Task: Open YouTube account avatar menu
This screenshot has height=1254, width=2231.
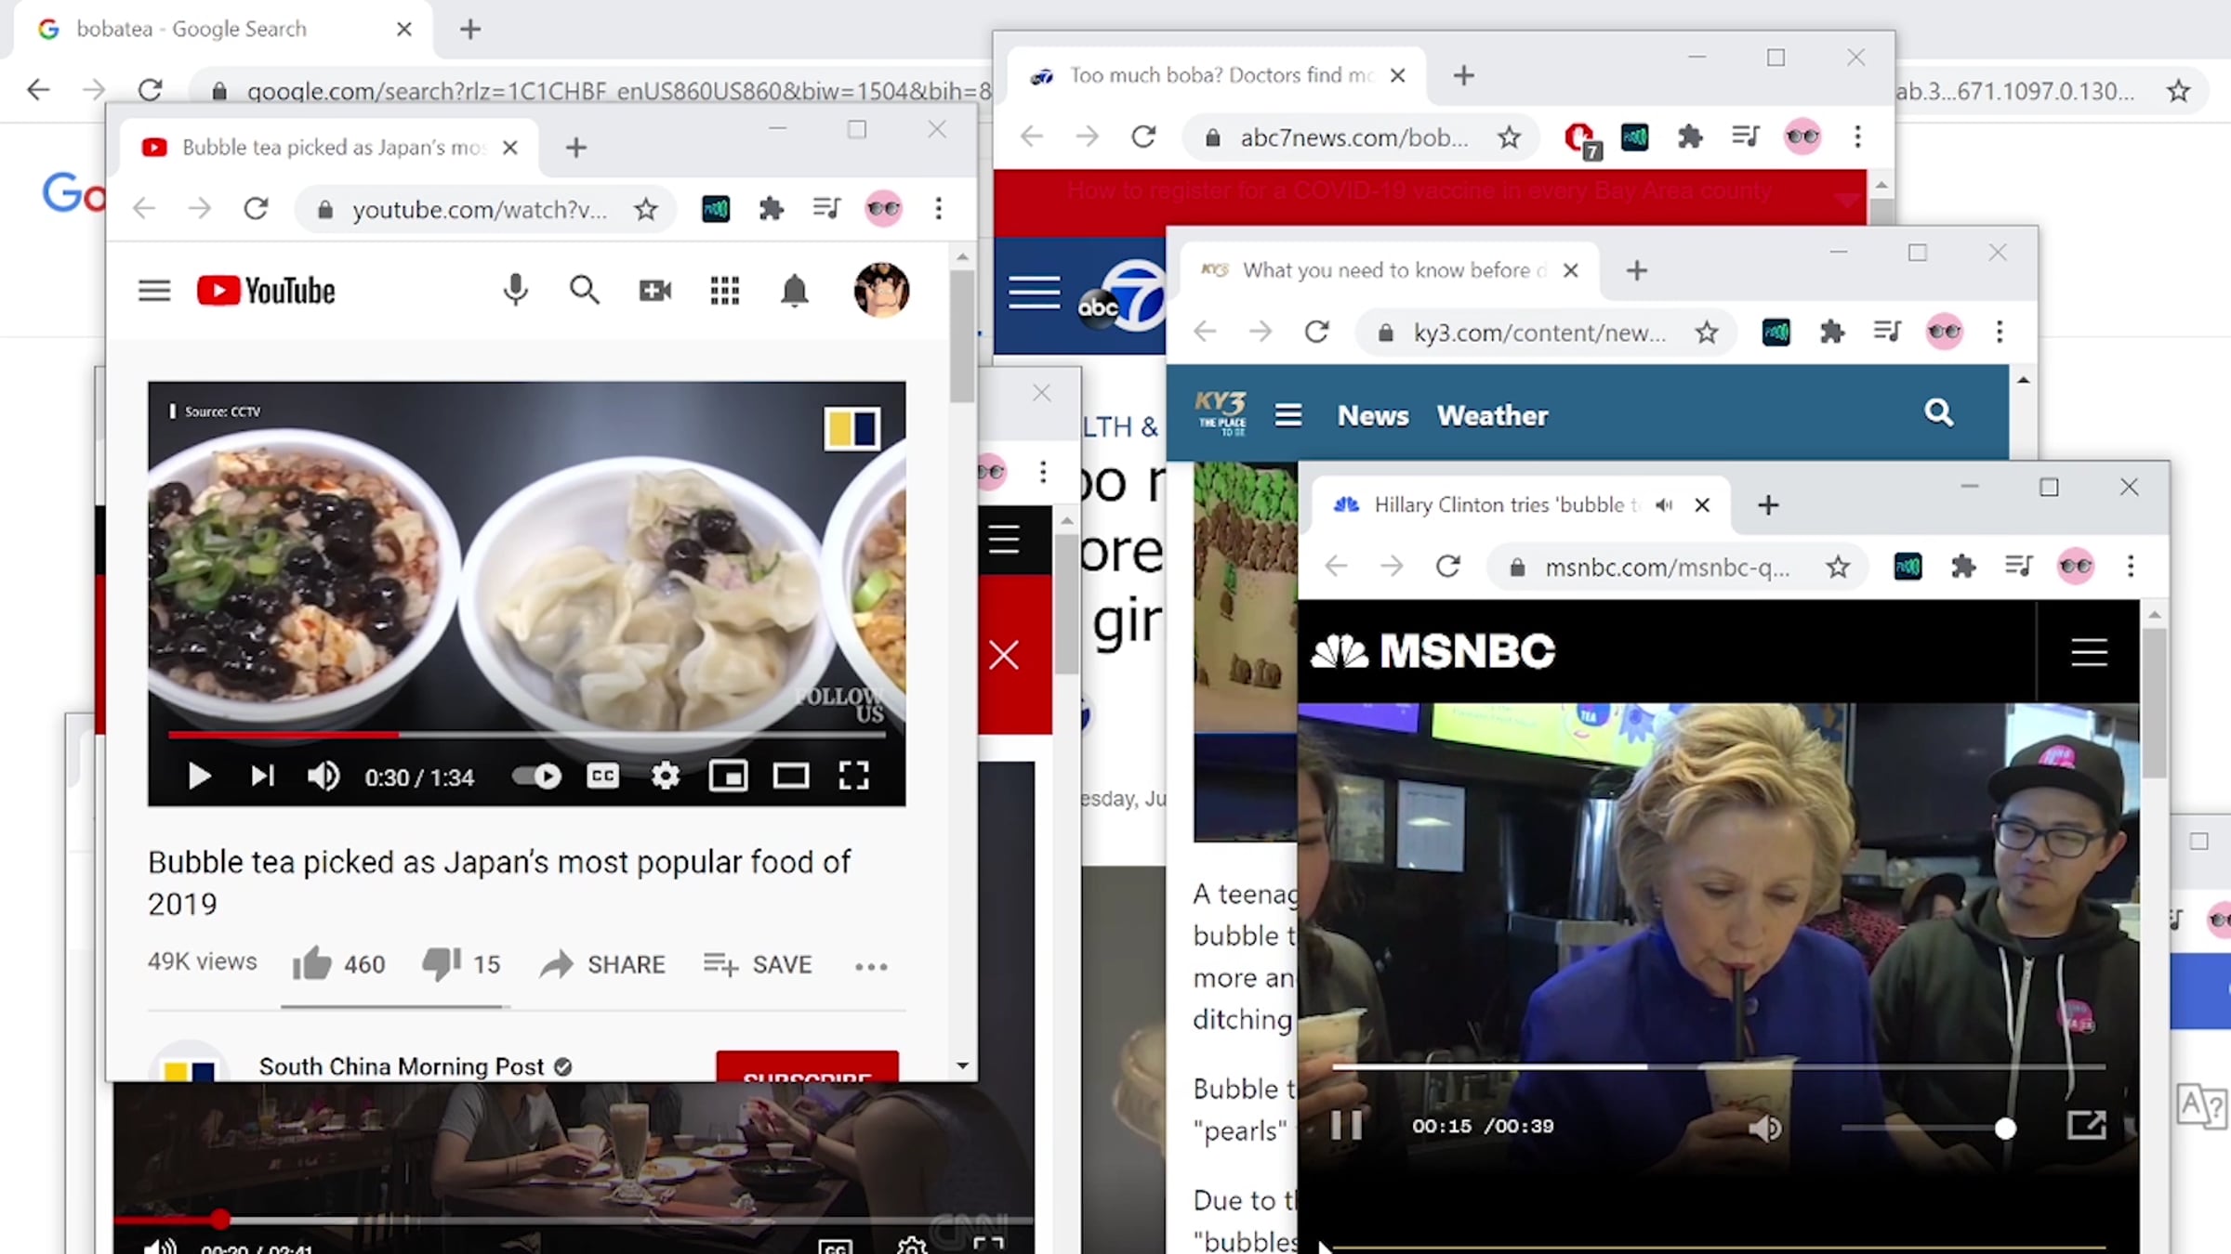Action: [x=881, y=290]
